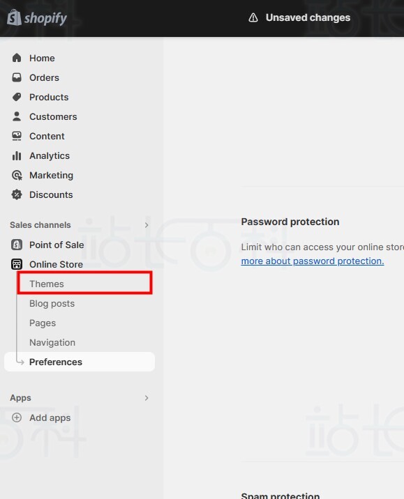Open the Pages submenu item
Viewport: 404px width, 499px height.
43,323
